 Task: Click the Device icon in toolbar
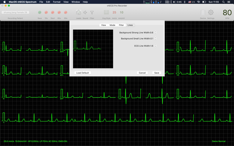pos(203,13)
